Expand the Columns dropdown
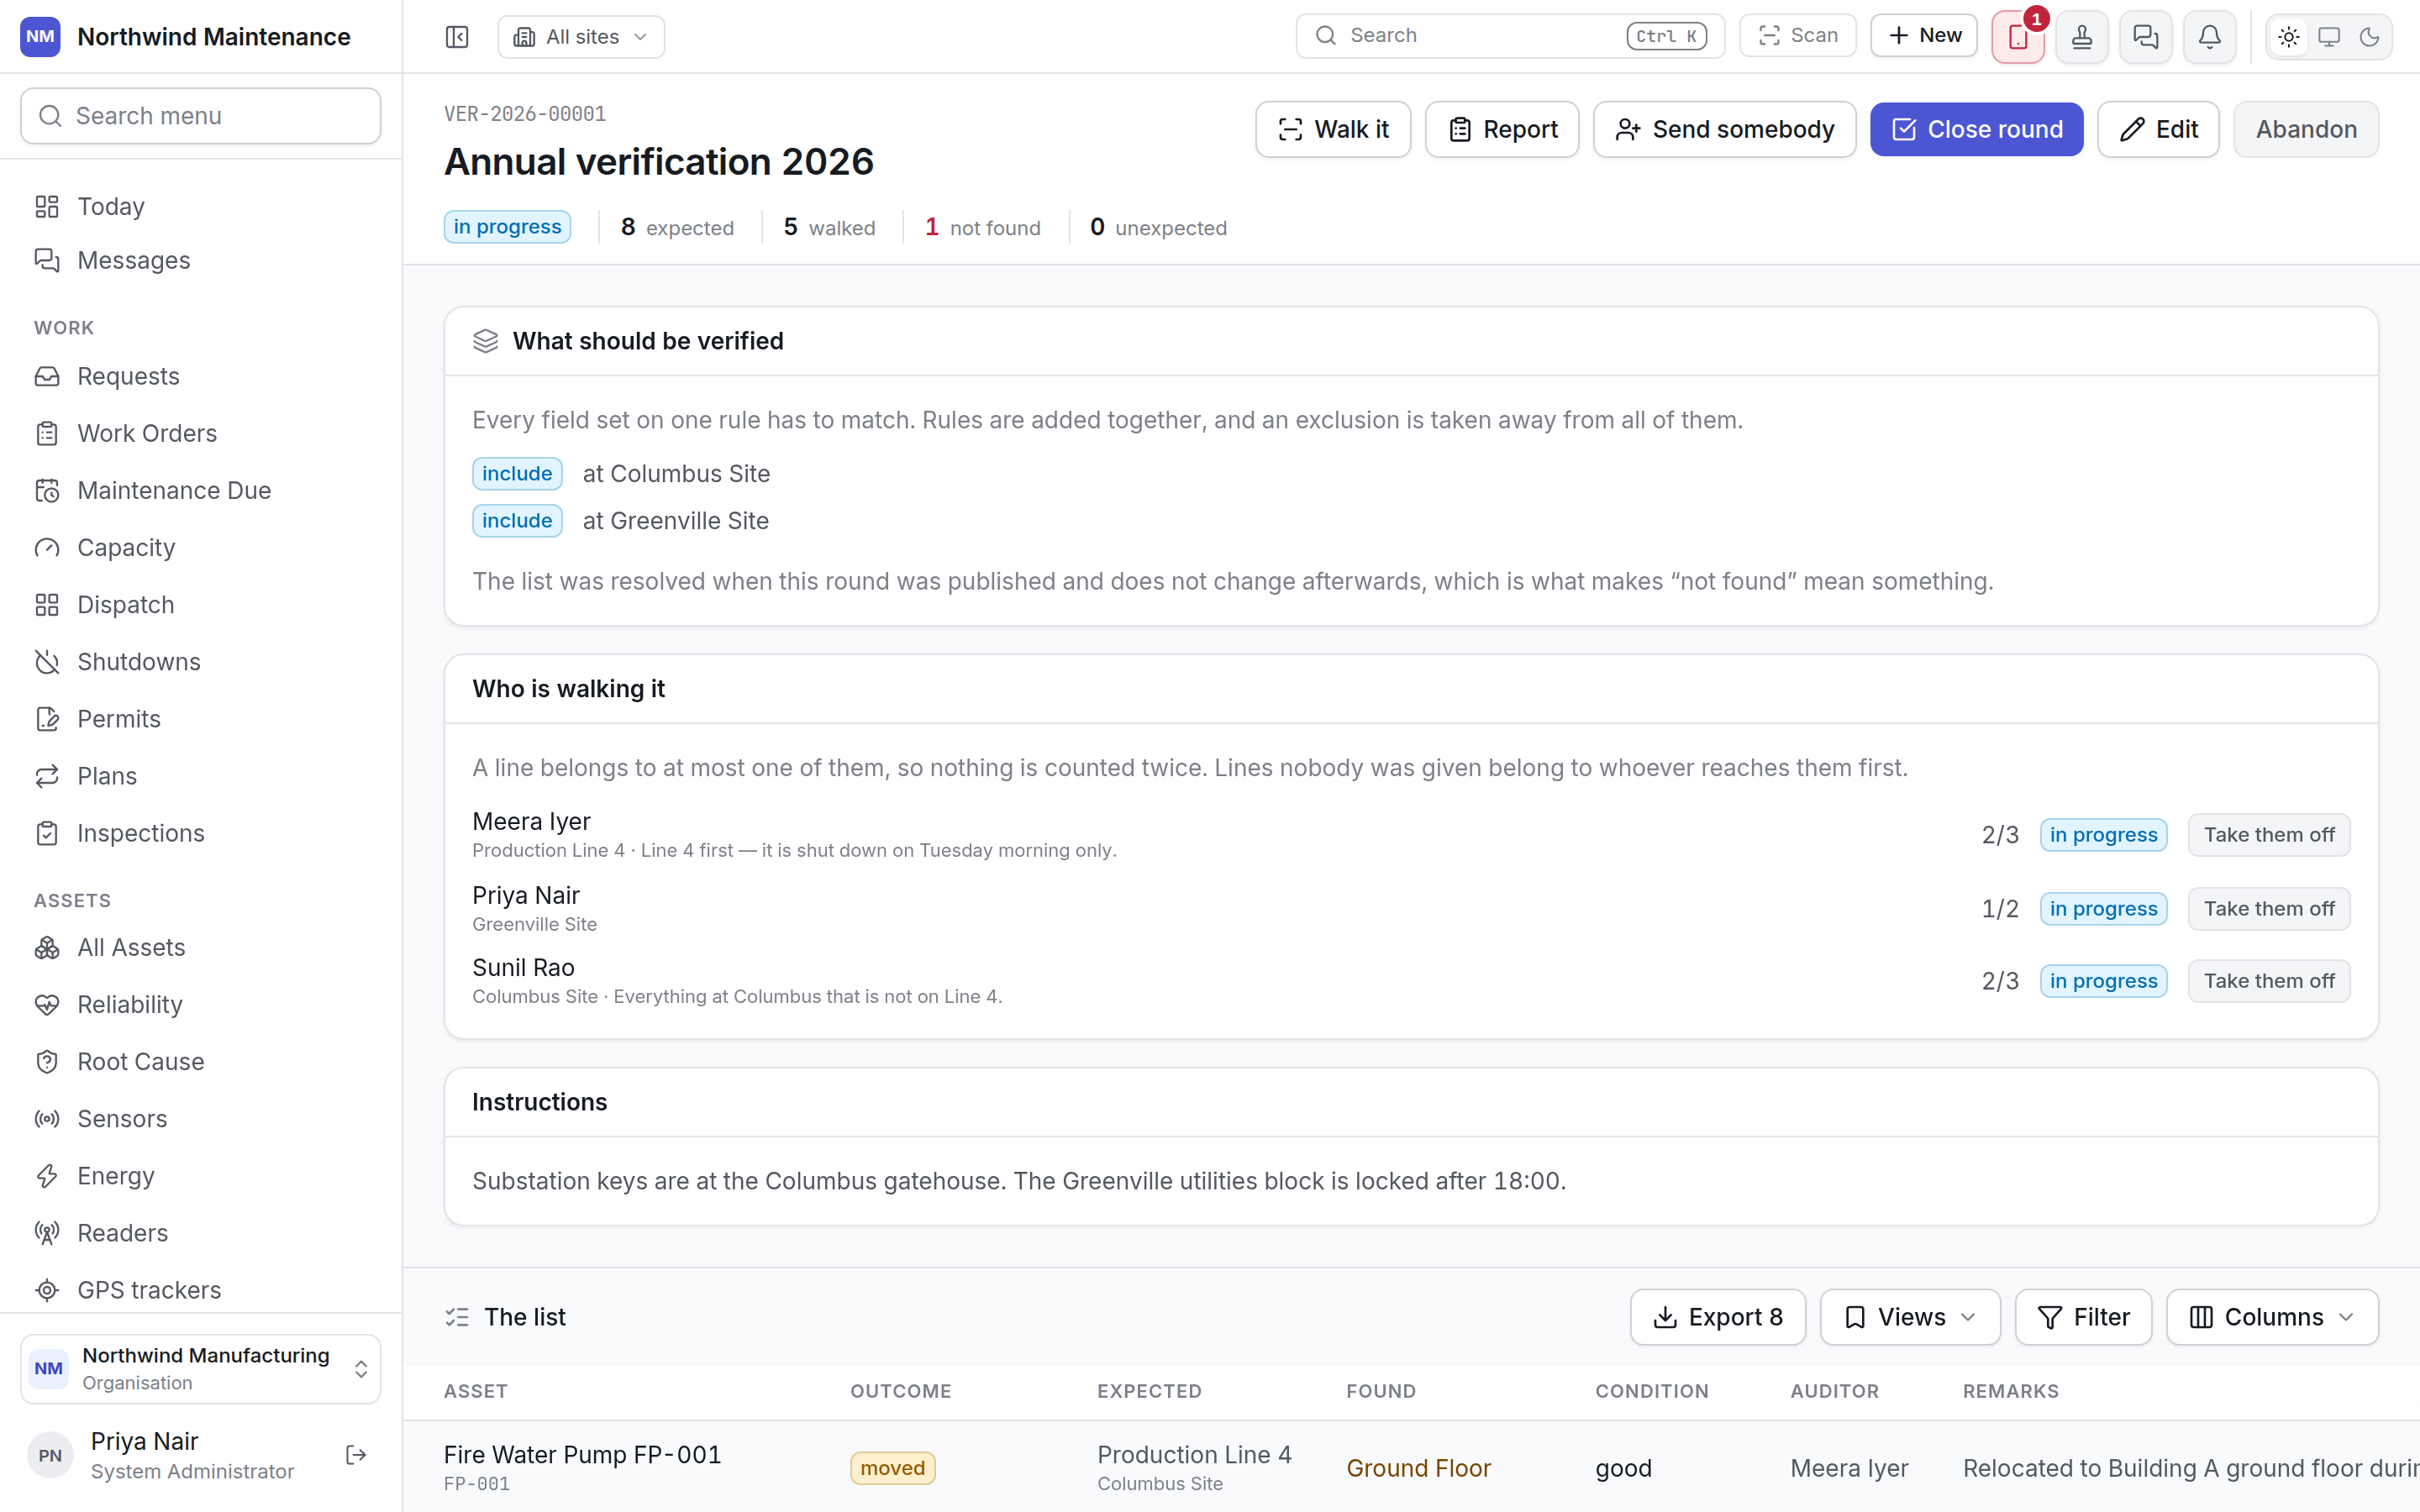This screenshot has height=1512, width=2420. 2272,1317
